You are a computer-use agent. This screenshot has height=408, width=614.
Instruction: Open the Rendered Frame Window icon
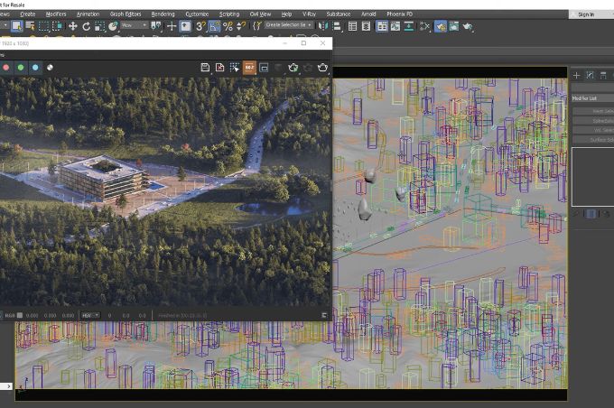(454, 26)
